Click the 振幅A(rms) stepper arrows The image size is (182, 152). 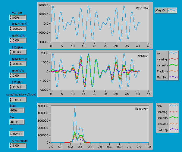(11, 29)
